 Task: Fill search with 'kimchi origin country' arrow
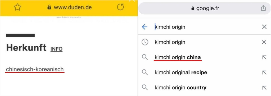[x=264, y=88]
